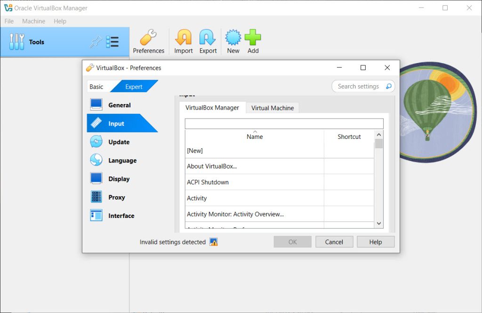Sort shortcuts by the Name column header
This screenshot has width=482, height=313.
tap(255, 136)
